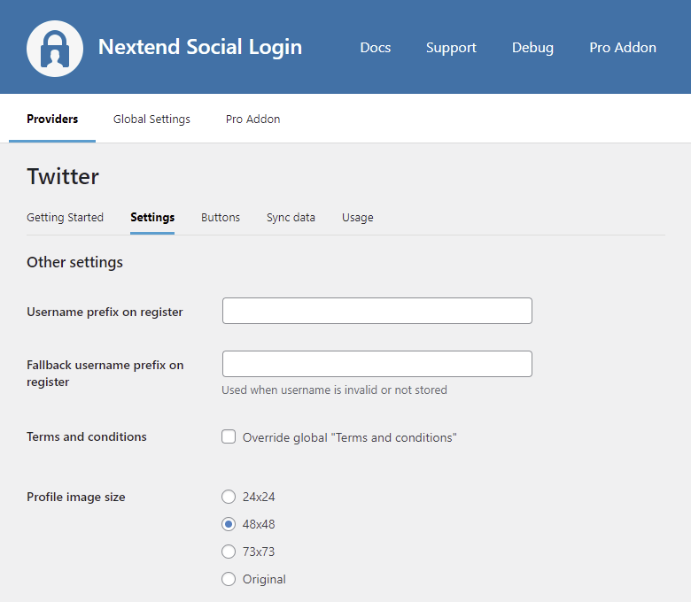The width and height of the screenshot is (691, 602).
Task: Select the 48x48 profile image size
Action: click(x=229, y=524)
